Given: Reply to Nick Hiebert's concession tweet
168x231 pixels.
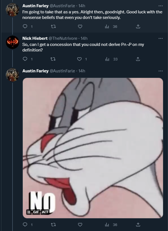Looking at the screenshot, I should click(x=25, y=59).
